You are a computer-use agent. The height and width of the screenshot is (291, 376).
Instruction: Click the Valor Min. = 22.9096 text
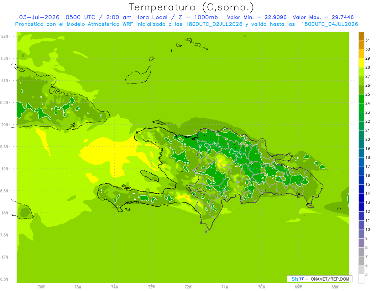pyautogui.click(x=257, y=17)
